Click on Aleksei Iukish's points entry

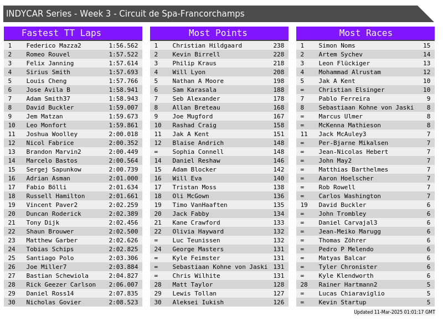(198, 303)
